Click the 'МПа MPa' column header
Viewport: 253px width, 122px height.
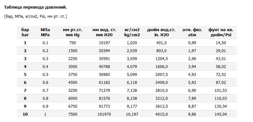pyautogui.click(x=45, y=32)
